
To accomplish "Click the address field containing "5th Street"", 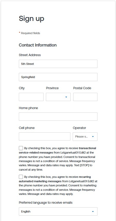I will coord(58,64).
